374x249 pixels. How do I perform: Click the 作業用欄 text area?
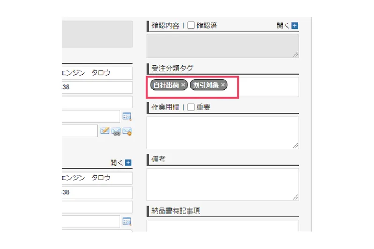(223, 133)
